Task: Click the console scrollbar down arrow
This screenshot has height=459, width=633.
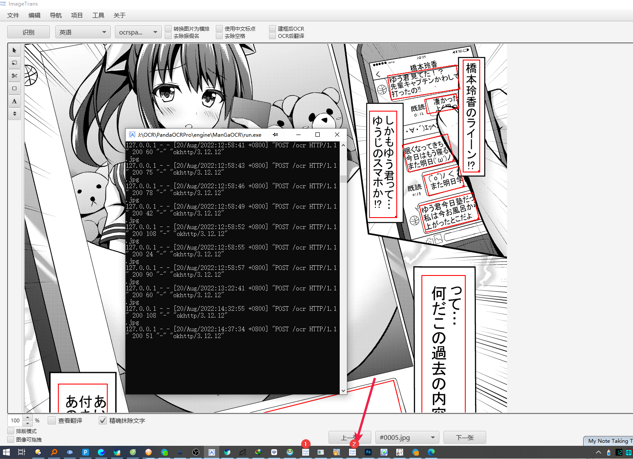Action: [x=343, y=391]
